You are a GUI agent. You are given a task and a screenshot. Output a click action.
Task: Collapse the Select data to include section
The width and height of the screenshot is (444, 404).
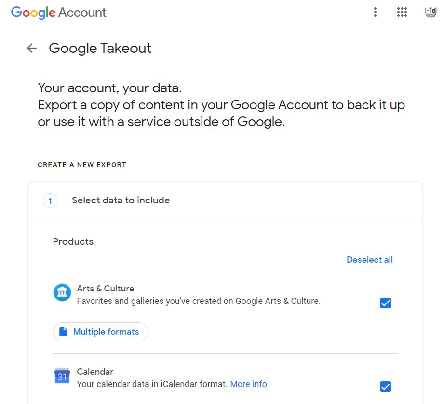pyautogui.click(x=121, y=201)
